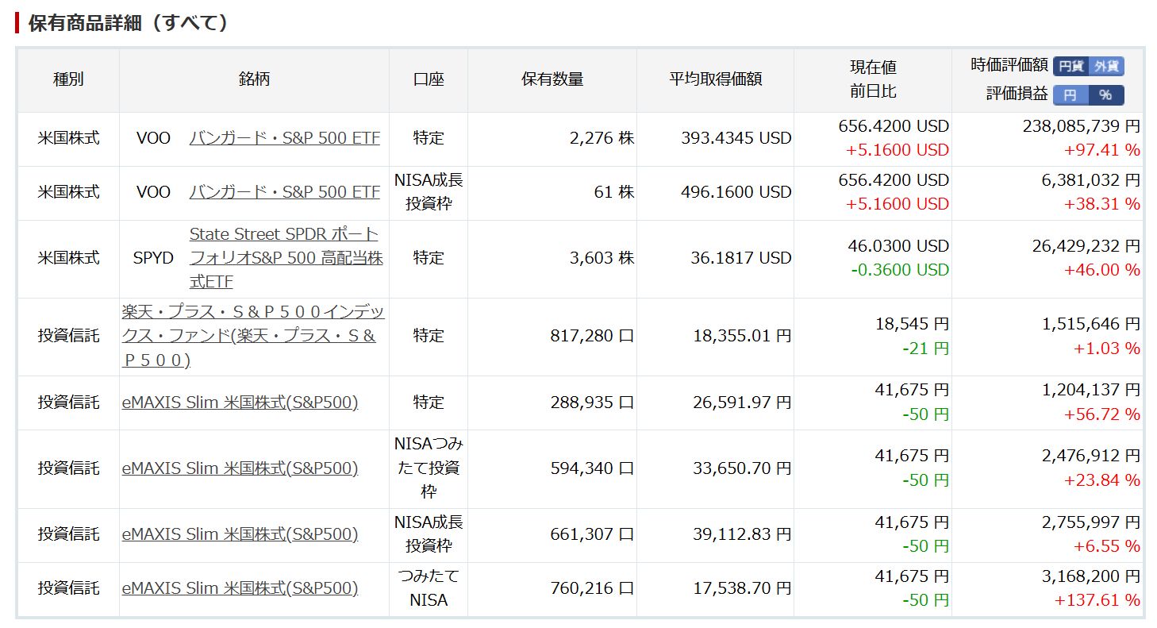The image size is (1157, 628).
Task: Switch valuation to 外貨 display
Action: pos(1106,67)
